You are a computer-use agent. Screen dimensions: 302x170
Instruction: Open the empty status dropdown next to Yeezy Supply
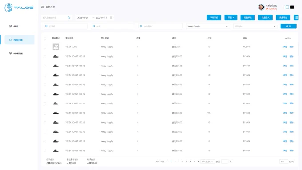[255, 26]
